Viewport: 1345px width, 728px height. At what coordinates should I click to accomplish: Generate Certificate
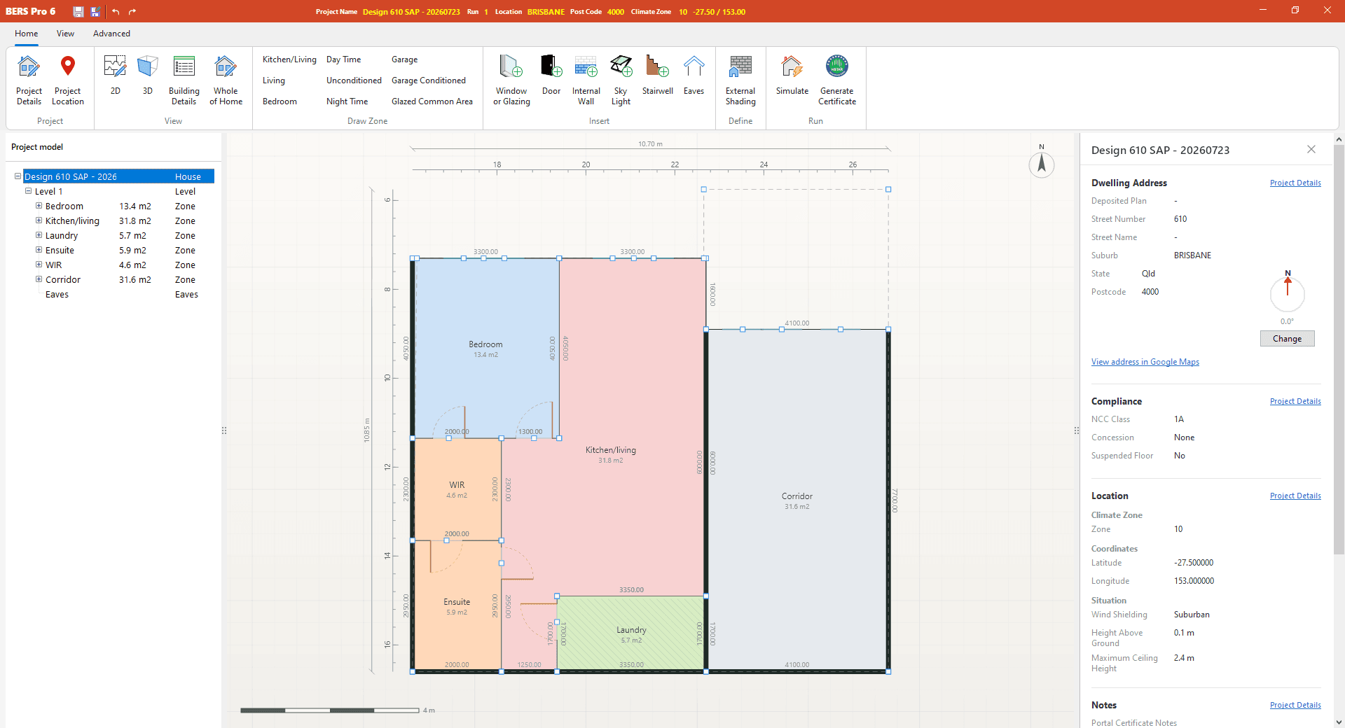pyautogui.click(x=837, y=80)
